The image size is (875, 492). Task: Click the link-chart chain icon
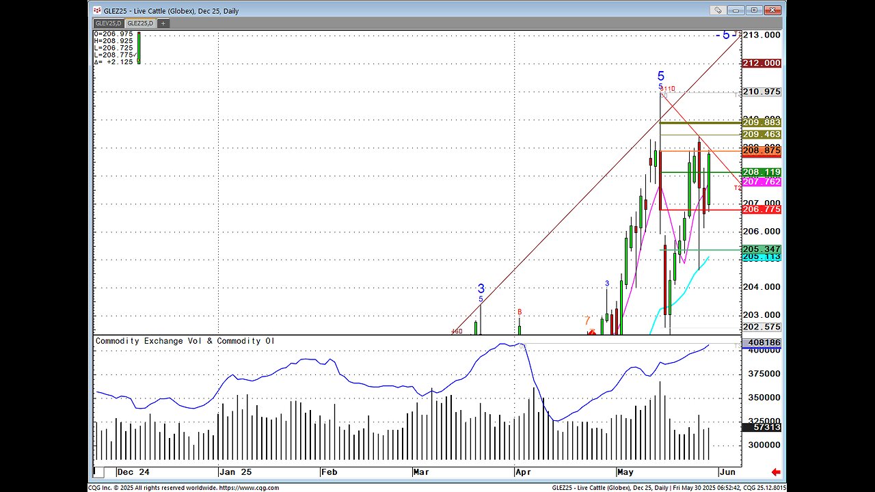coord(718,10)
